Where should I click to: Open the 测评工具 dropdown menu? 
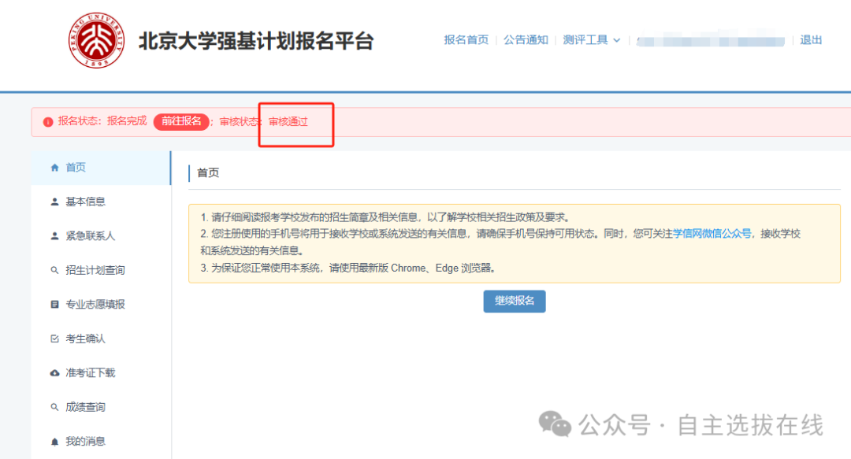(x=589, y=39)
